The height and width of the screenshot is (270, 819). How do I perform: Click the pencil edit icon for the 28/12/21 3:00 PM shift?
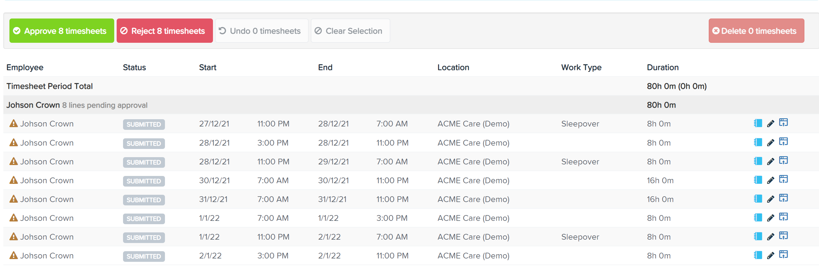(771, 143)
